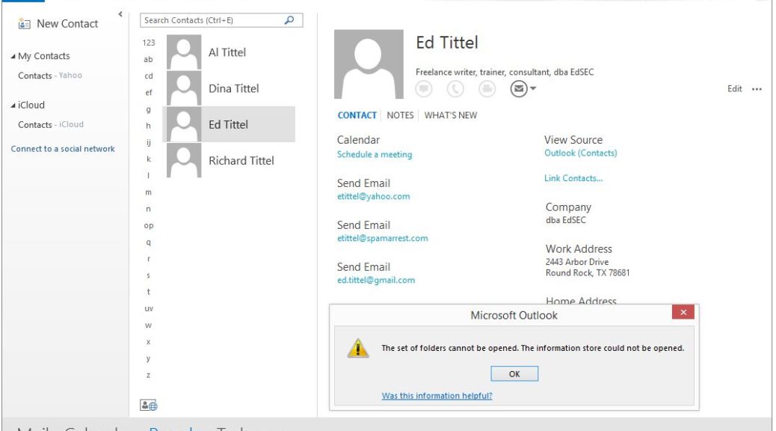Jump to g index
The width and height of the screenshot is (776, 431).
click(149, 109)
